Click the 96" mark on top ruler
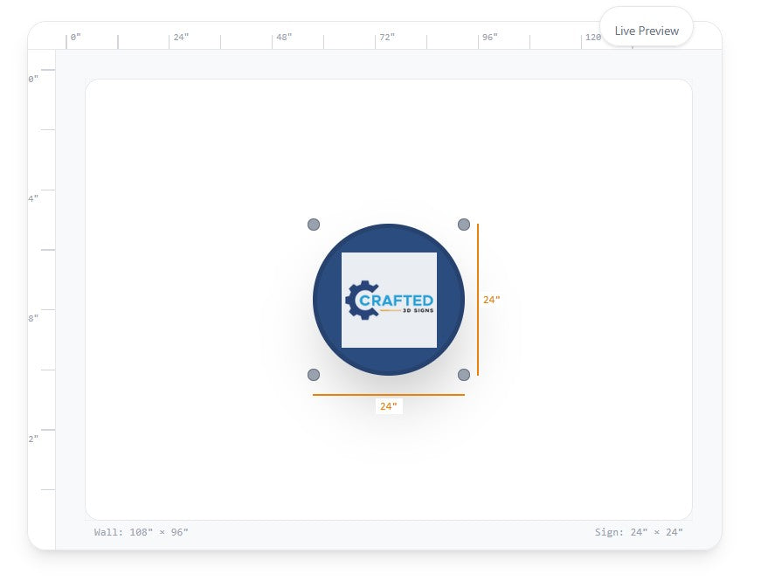Image resolution: width=761 pixels, height=588 pixels. (489, 37)
